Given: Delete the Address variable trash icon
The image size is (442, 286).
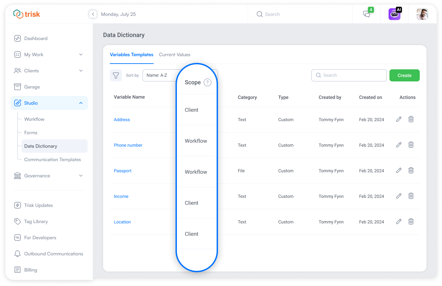Looking at the screenshot, I should click(x=411, y=119).
